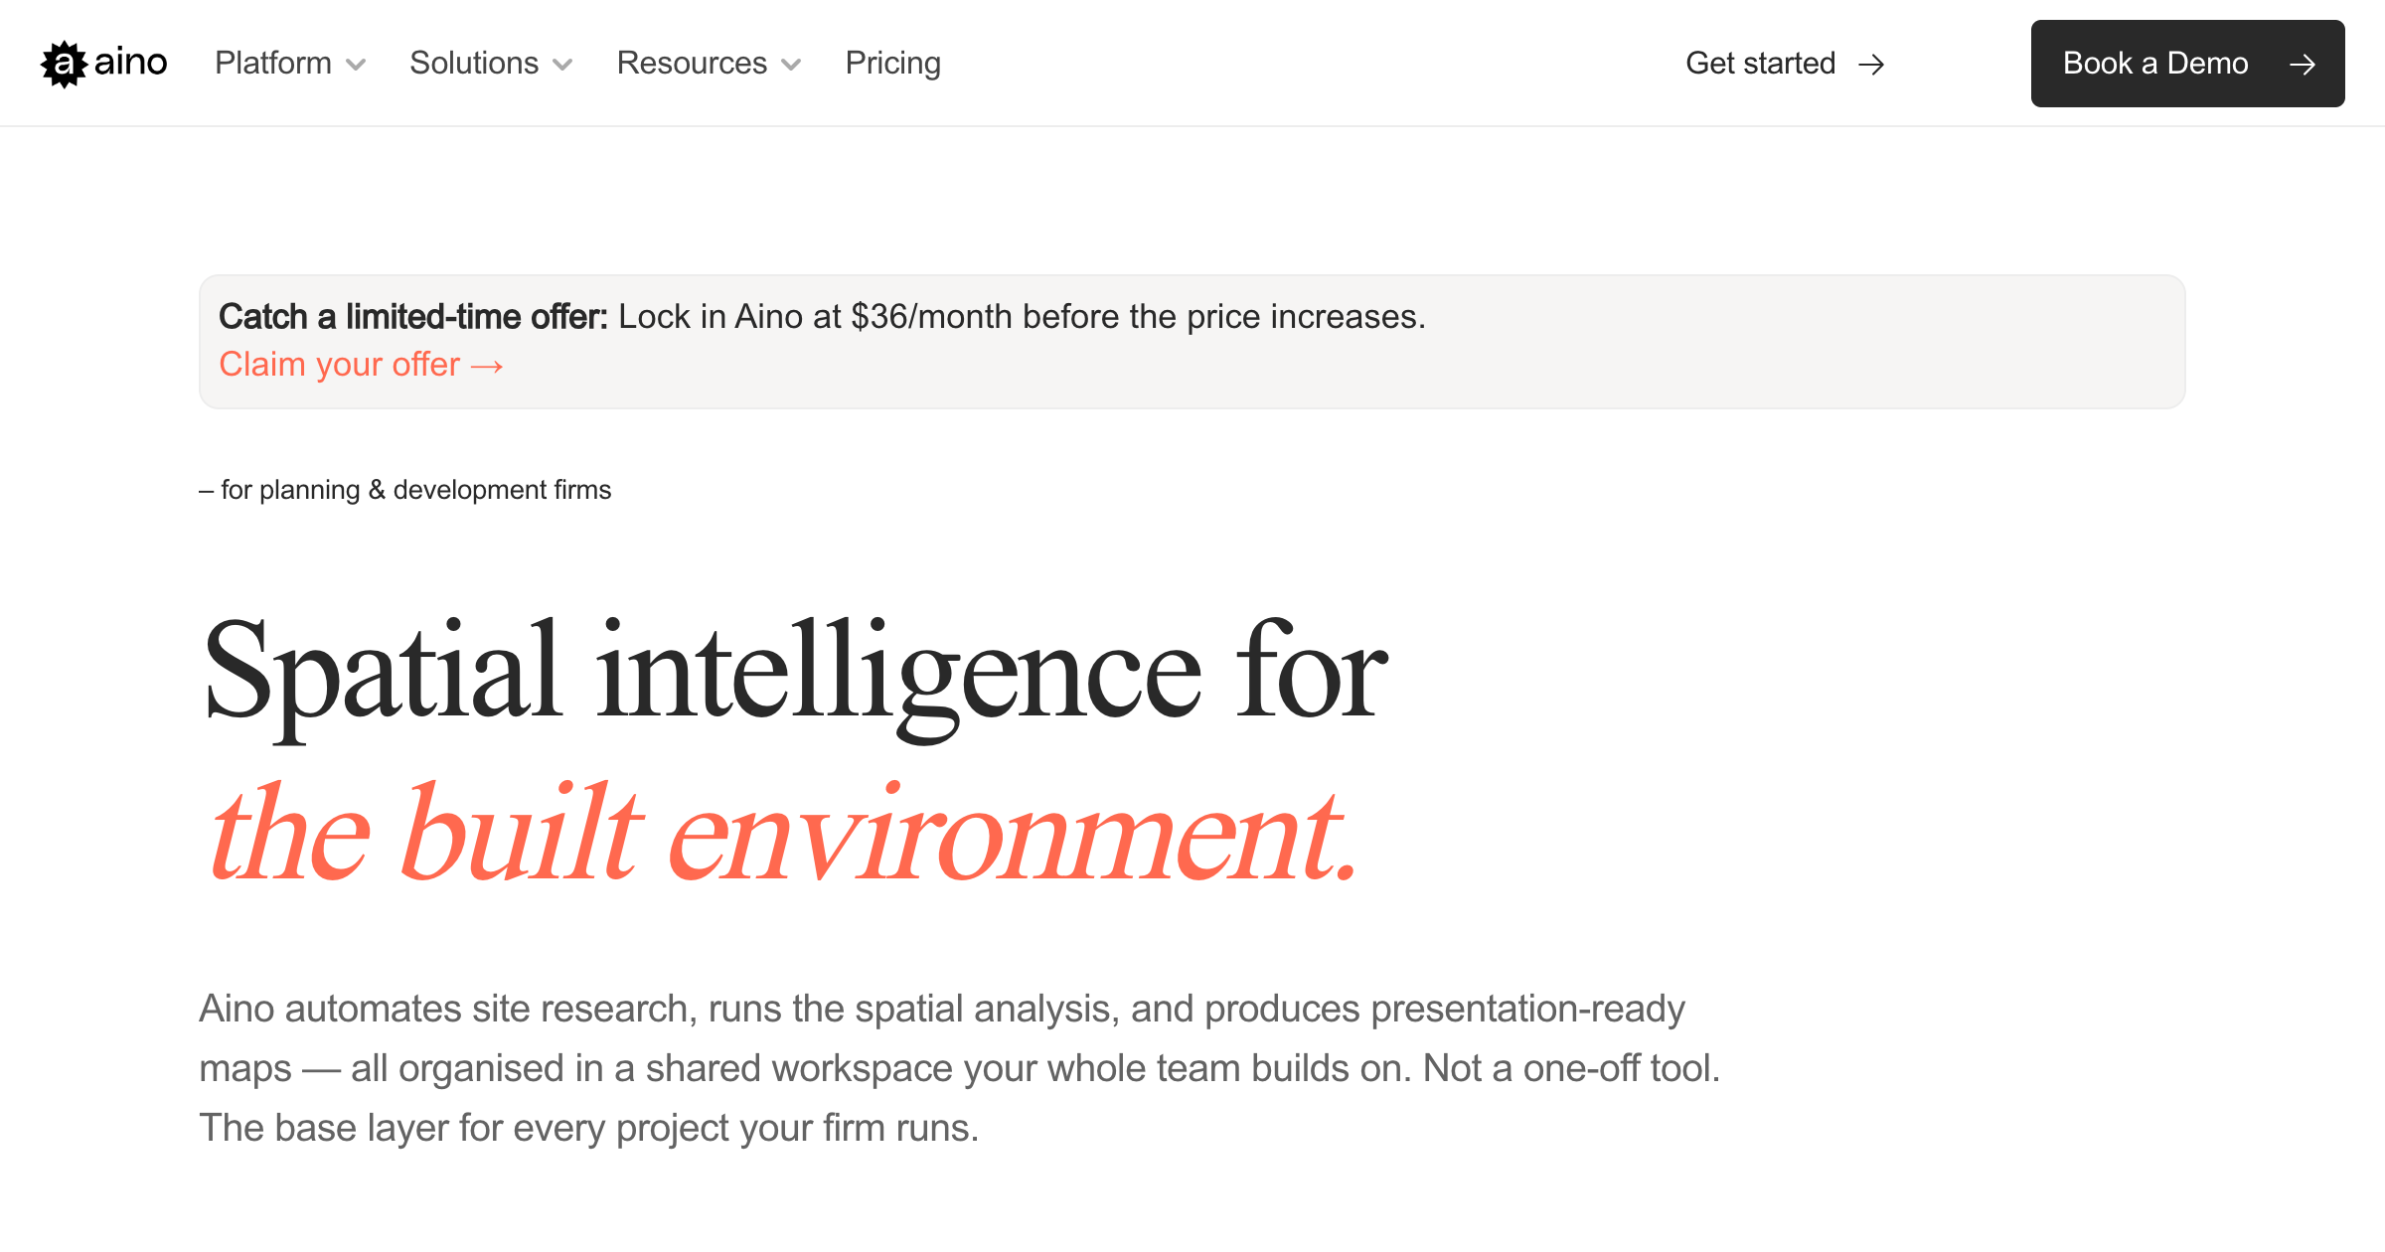The height and width of the screenshot is (1252, 2385).
Task: Go to the Pricing page
Action: coord(892,63)
